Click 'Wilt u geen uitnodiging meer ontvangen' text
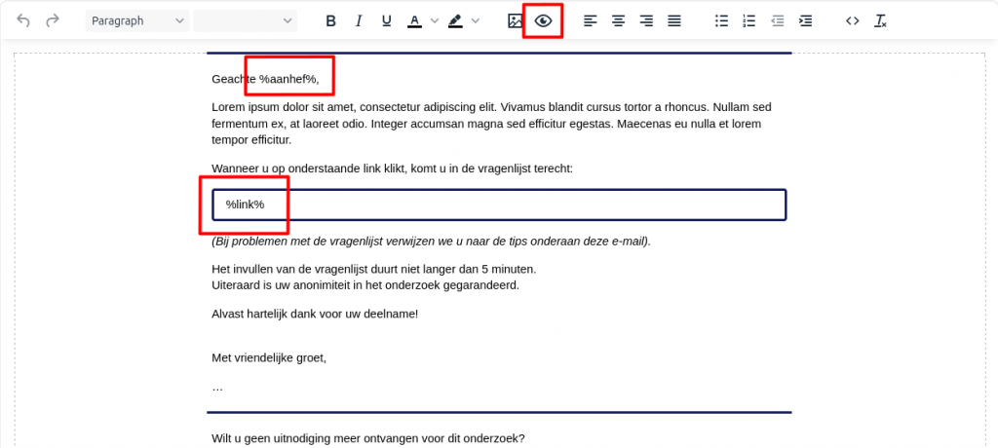Screen dimensions: 998x448 pyautogui.click(x=367, y=438)
